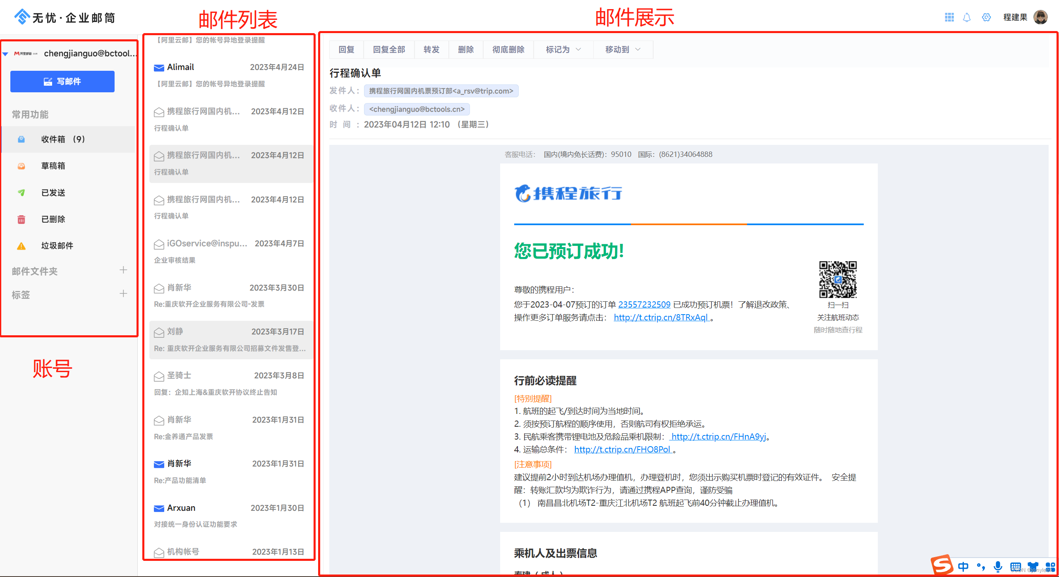This screenshot has width=1059, height=577.
Task: Add a new 标签 with plus button
Action: [123, 294]
